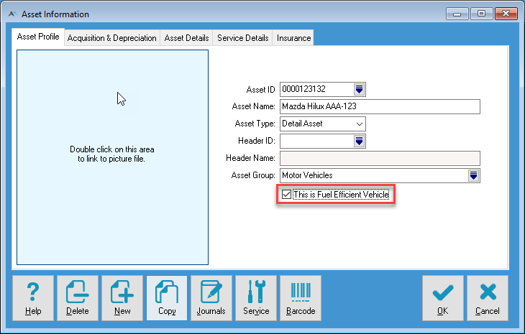Image resolution: width=525 pixels, height=334 pixels.
Task: Cancel with the X button
Action: point(488,298)
